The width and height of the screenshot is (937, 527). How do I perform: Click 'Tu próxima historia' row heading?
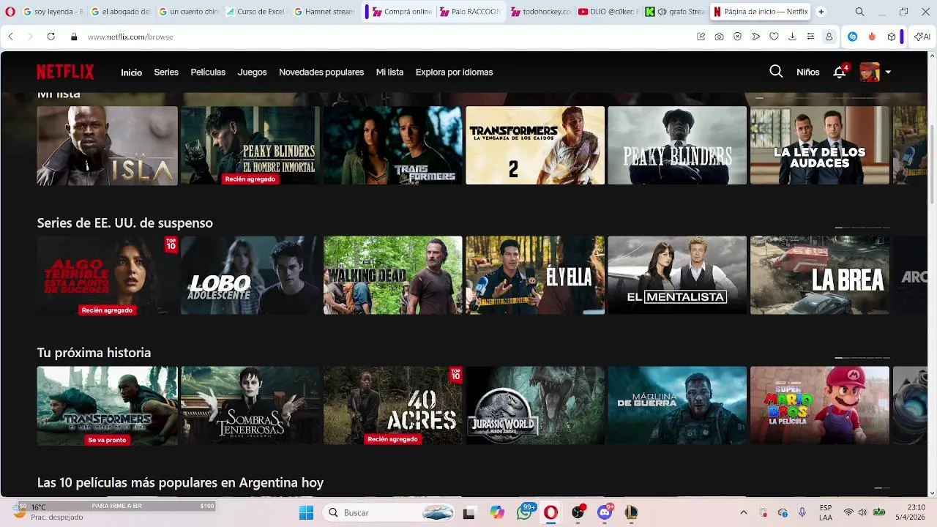[x=94, y=353]
